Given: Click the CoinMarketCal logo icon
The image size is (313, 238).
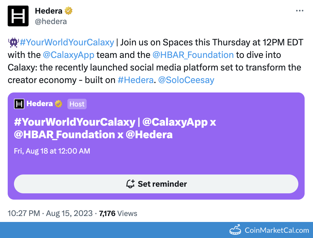Looking at the screenshot, I should (x=236, y=230).
